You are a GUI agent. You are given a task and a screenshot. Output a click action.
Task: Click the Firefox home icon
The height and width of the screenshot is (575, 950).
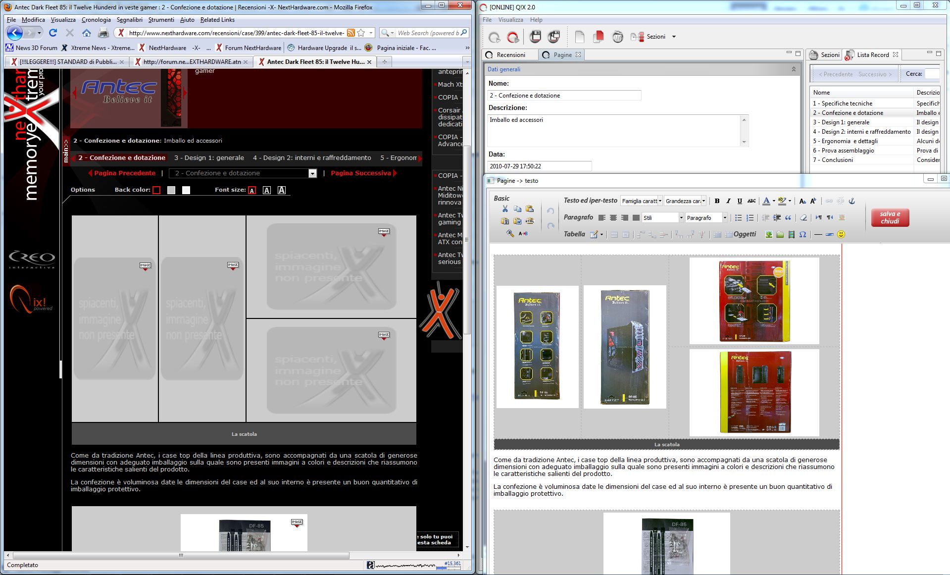[x=87, y=33]
